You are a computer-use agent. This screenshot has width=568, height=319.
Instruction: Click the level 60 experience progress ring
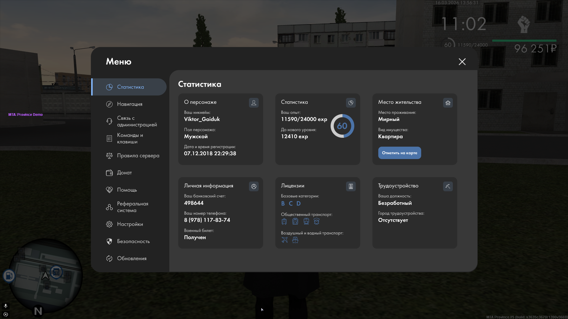tap(342, 126)
